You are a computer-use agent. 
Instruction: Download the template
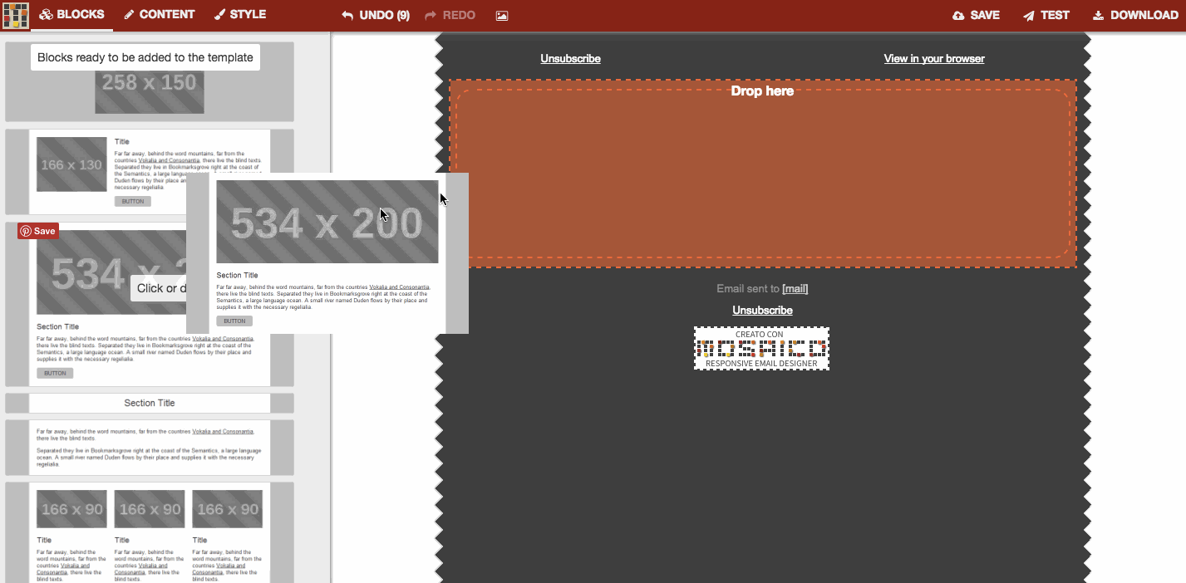click(x=1135, y=16)
